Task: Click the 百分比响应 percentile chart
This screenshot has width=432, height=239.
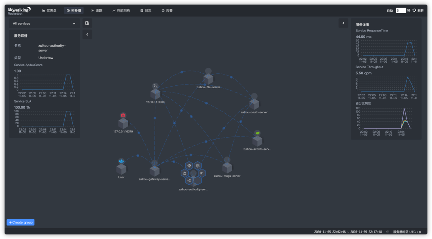Action: tap(386, 121)
